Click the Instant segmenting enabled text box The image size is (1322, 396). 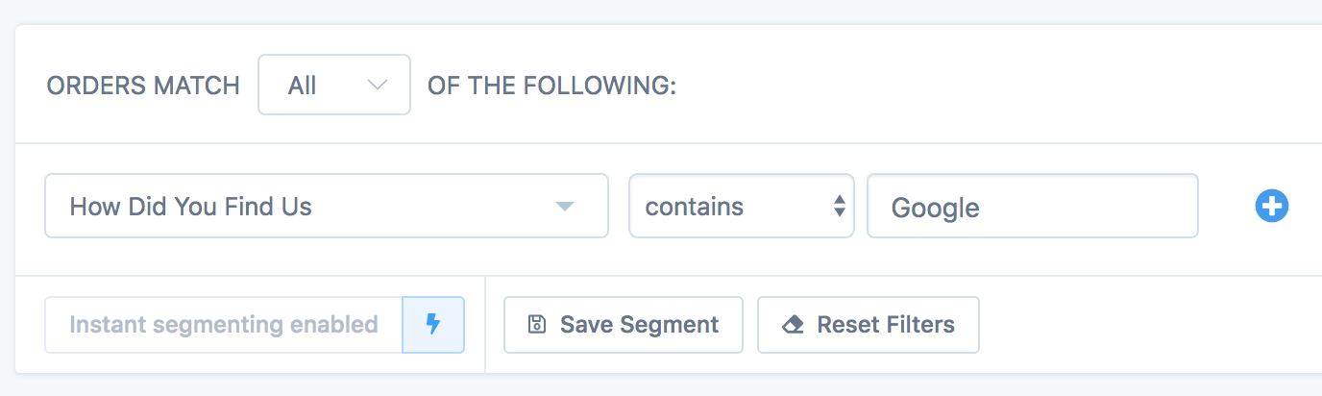click(224, 325)
